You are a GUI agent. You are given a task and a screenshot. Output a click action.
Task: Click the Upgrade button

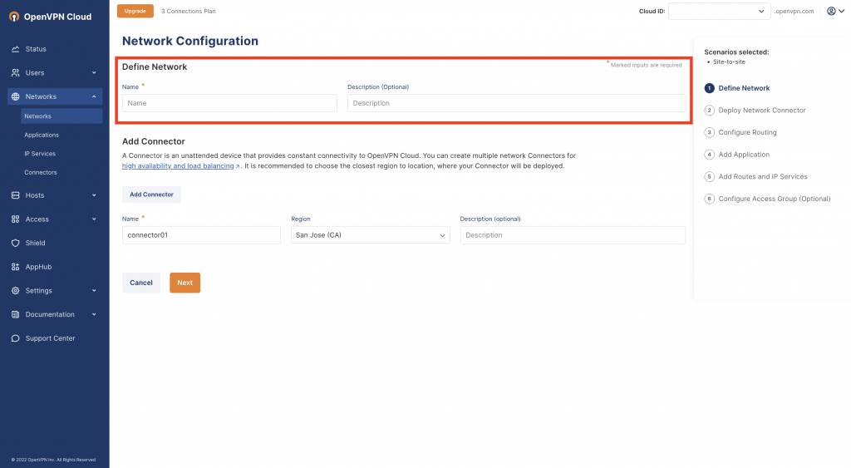pyautogui.click(x=135, y=11)
